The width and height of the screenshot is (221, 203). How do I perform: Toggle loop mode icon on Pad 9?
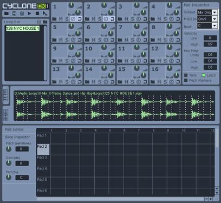[80, 61]
